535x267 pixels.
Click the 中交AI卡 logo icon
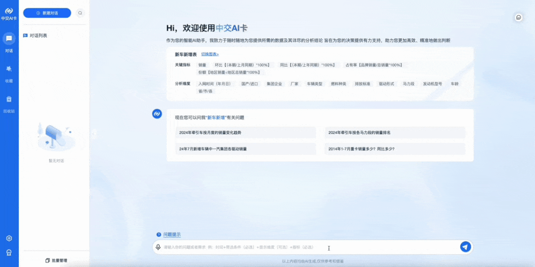click(x=9, y=11)
